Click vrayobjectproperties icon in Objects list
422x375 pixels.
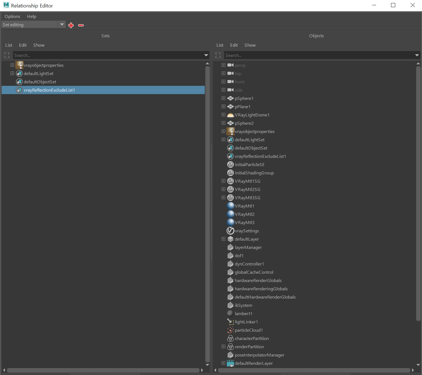(230, 131)
